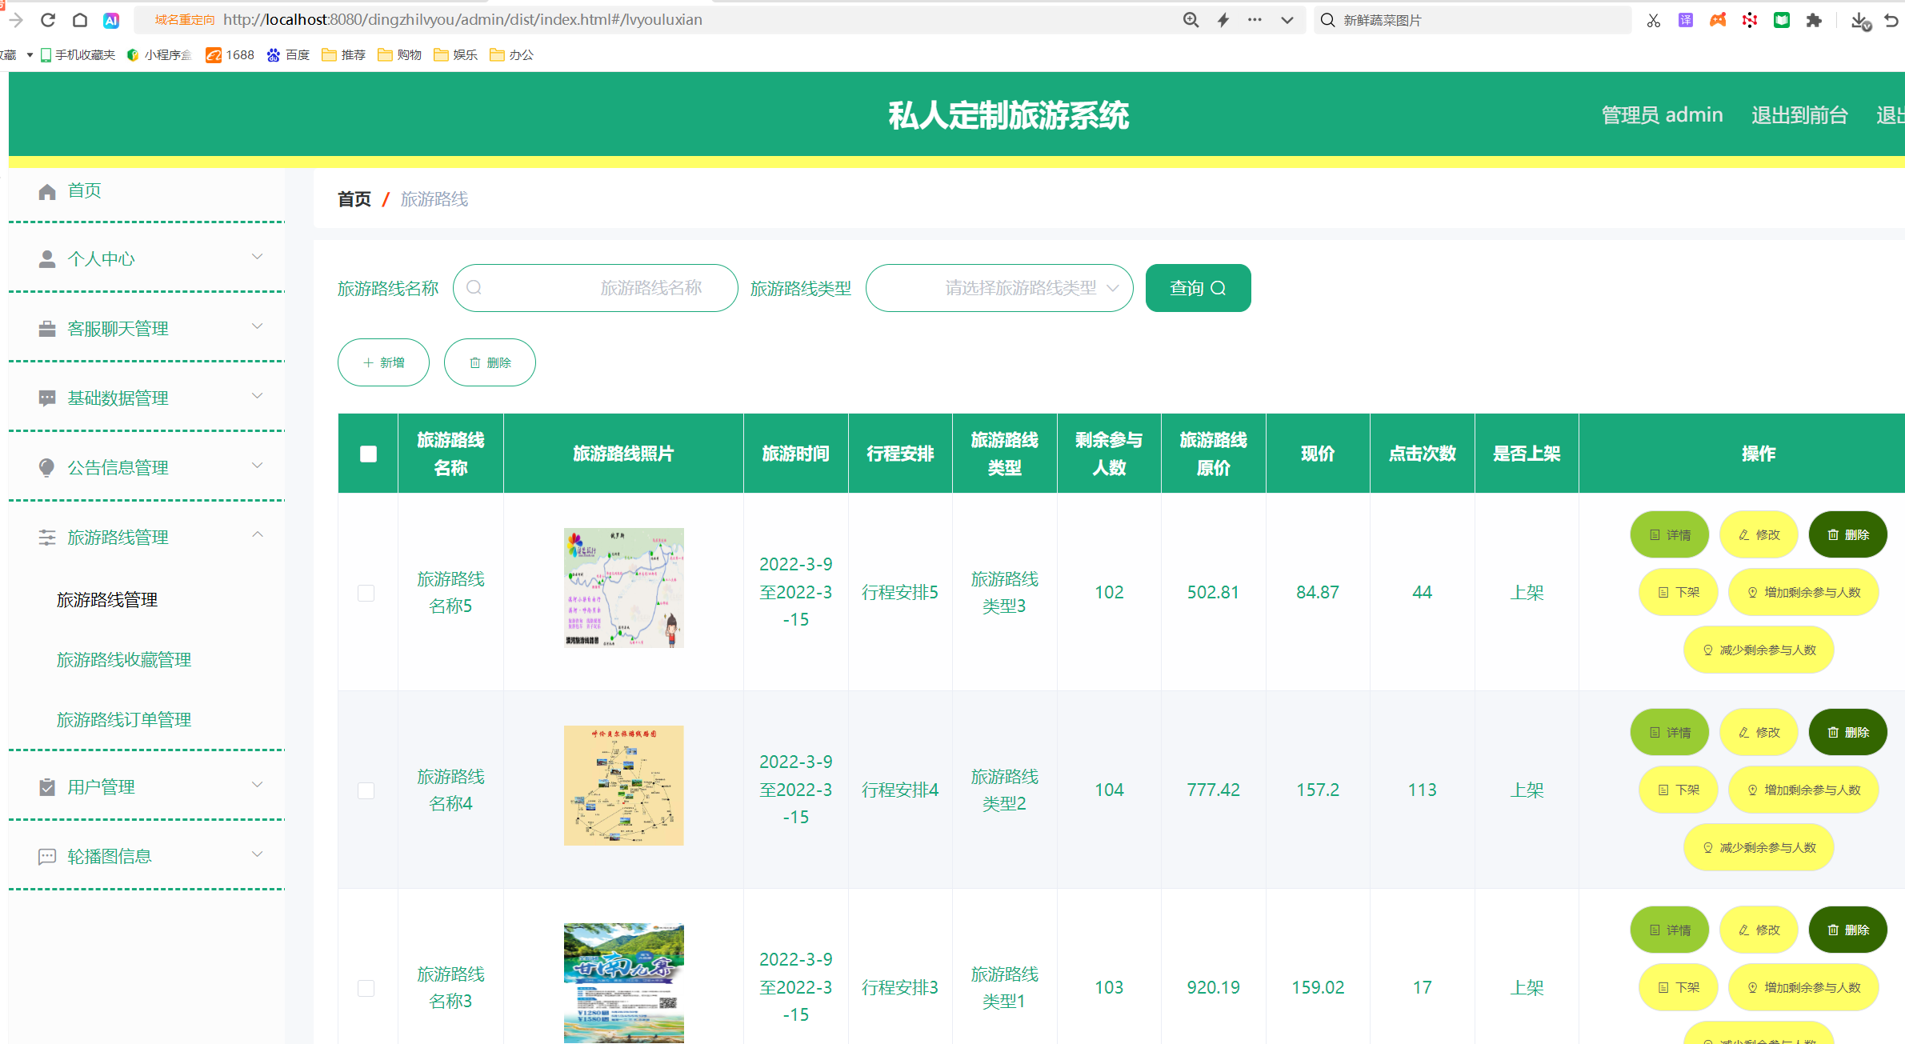This screenshot has width=1905, height=1044.
Task: Check the checkbox for 旅游路线名称4 row
Action: 366,790
